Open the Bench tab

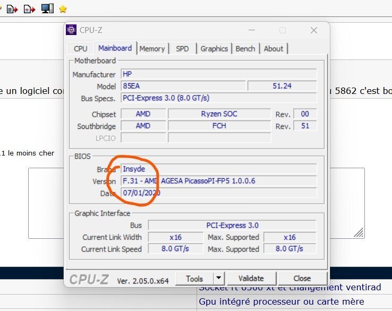(245, 48)
